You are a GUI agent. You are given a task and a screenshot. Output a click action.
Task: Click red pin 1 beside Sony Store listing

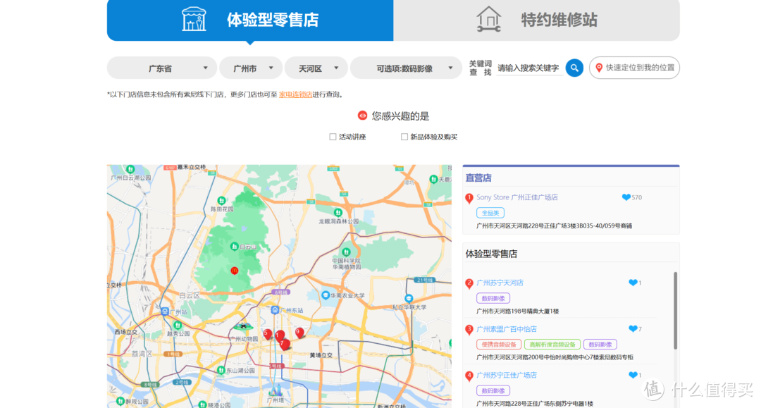click(469, 199)
